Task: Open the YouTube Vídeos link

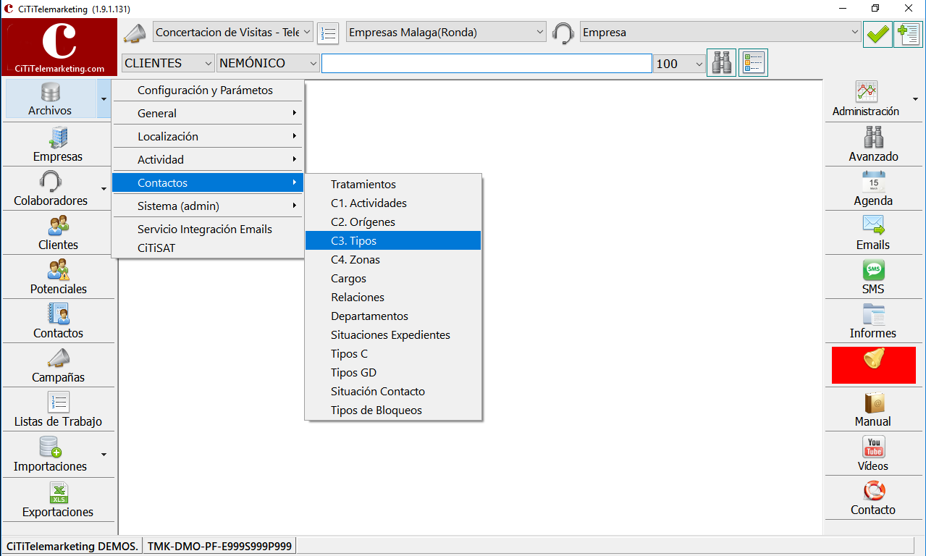Action: click(x=873, y=454)
